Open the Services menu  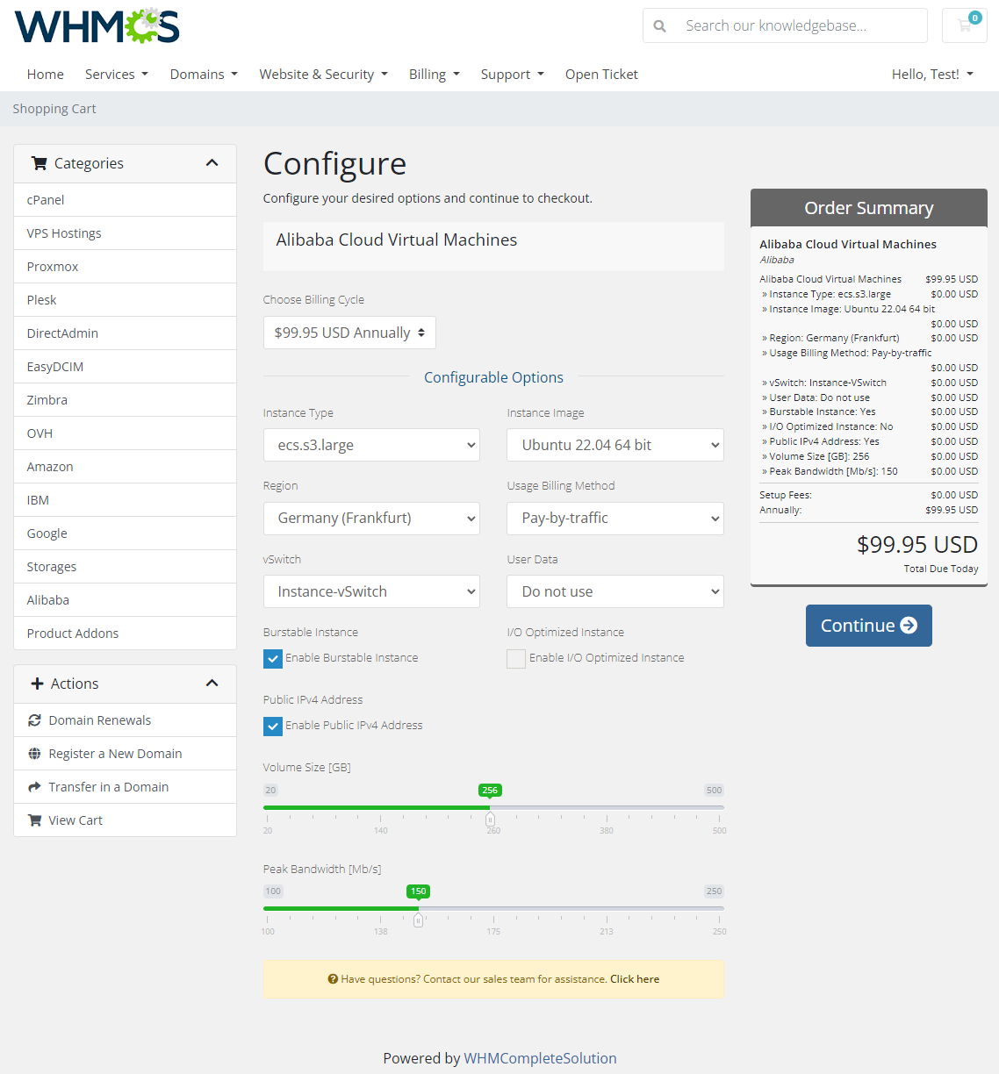117,75
